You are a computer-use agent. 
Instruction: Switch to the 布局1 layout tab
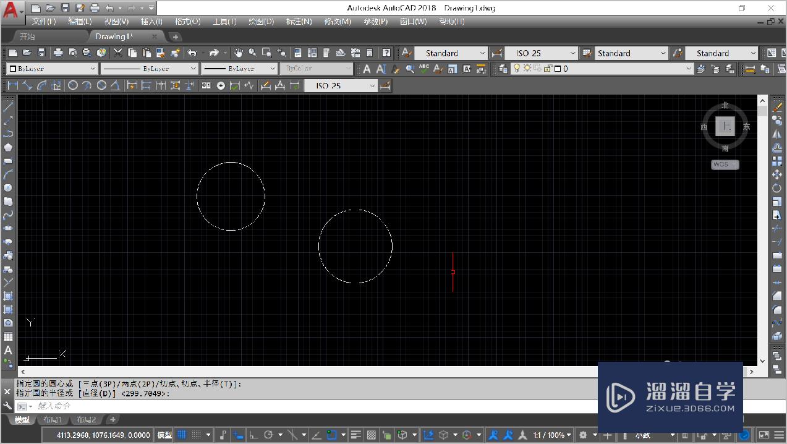tap(51, 420)
